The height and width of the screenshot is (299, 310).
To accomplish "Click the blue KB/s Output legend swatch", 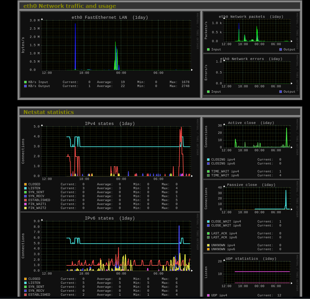I will click(x=25, y=86).
